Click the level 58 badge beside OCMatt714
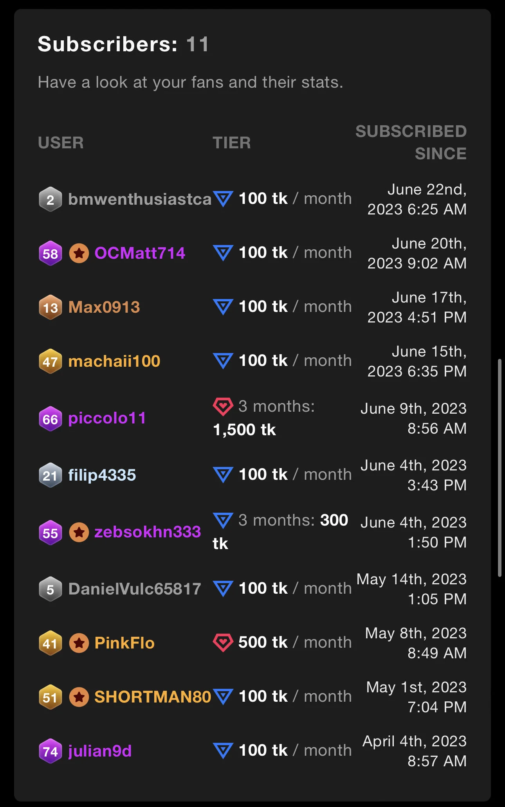The image size is (505, 807). pos(50,254)
